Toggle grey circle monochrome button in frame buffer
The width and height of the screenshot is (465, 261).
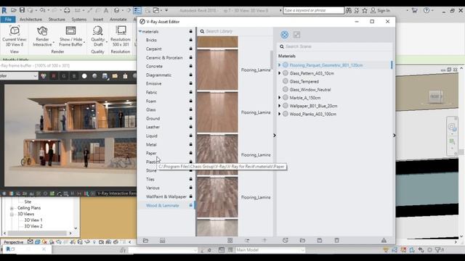(x=94, y=76)
